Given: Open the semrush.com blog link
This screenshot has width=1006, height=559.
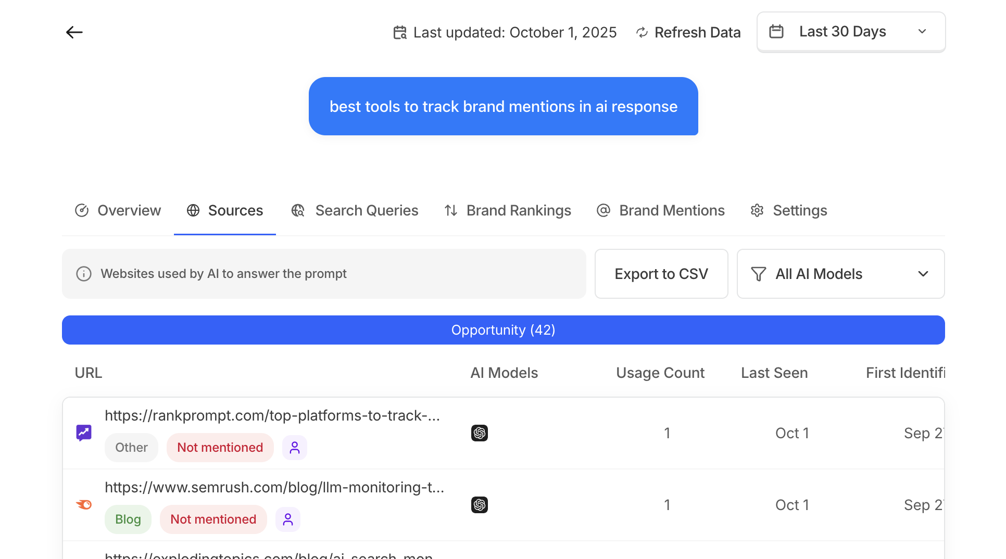Looking at the screenshot, I should click(x=274, y=487).
